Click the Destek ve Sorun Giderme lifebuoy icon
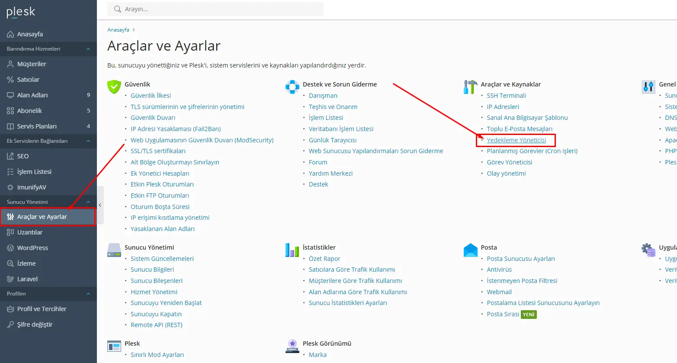Screen dimensions: 677x363 point(292,87)
